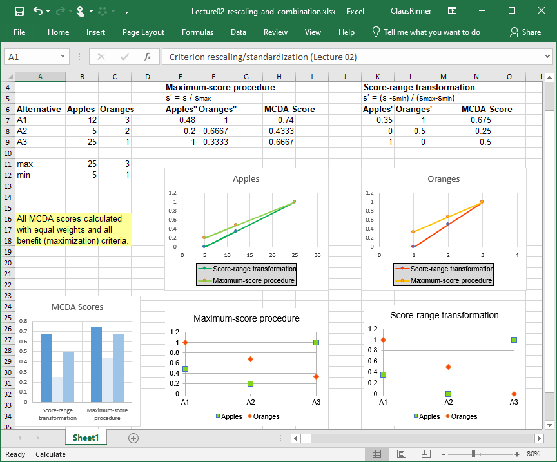The width and height of the screenshot is (557, 462).
Task: Open the File menu
Action: click(x=19, y=32)
